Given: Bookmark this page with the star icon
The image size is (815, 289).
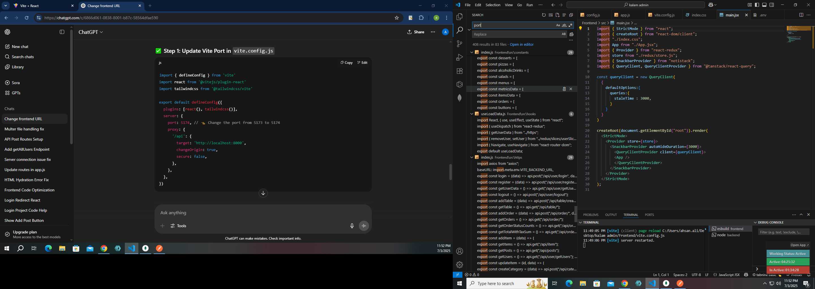Looking at the screenshot, I should tap(396, 18).
